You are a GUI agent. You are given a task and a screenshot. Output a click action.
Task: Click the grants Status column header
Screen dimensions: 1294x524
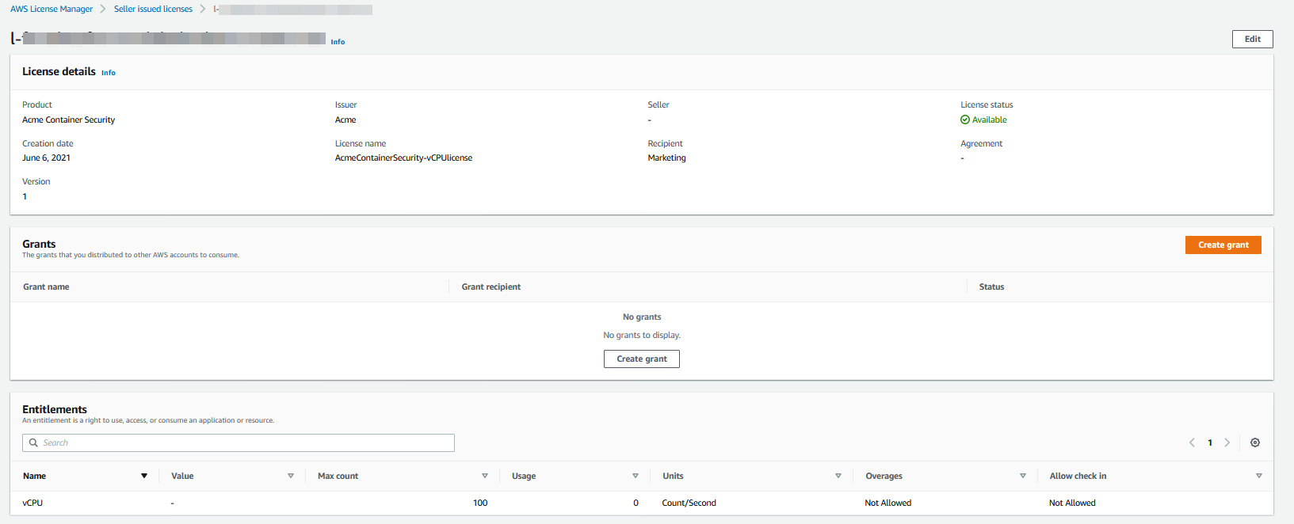991,287
